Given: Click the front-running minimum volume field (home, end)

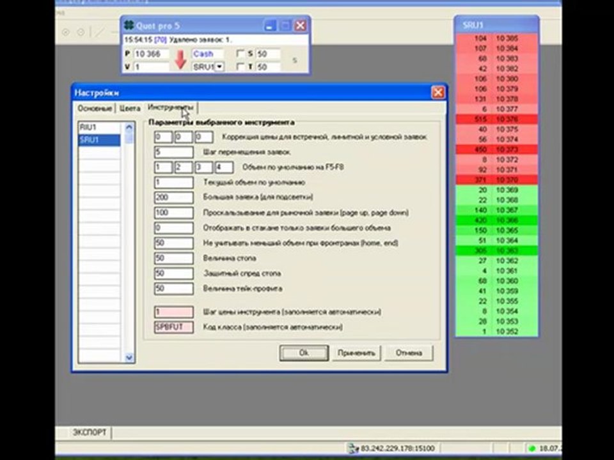Looking at the screenshot, I should coord(173,243).
